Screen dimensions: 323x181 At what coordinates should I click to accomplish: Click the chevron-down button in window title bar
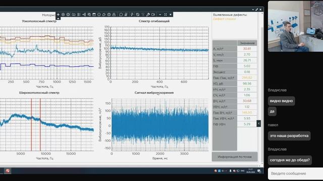point(253,10)
